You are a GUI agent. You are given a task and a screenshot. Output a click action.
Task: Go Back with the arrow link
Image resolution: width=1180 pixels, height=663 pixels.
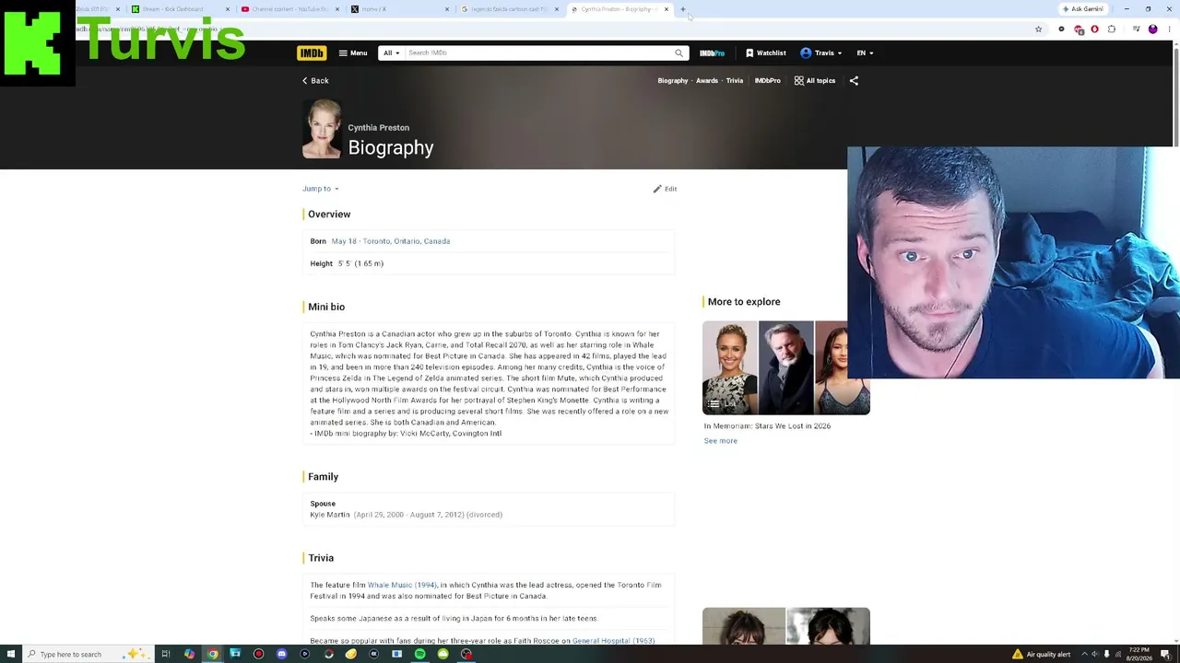click(315, 81)
